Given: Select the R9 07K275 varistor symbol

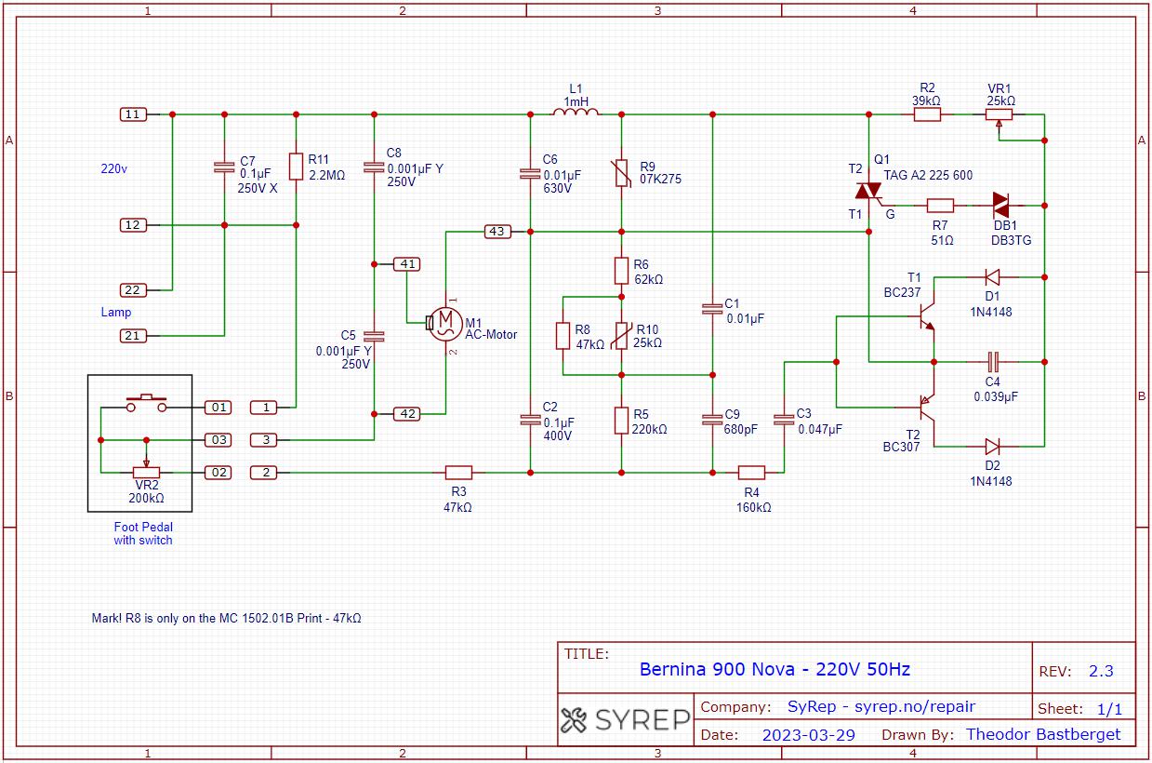Looking at the screenshot, I should pos(621,172).
